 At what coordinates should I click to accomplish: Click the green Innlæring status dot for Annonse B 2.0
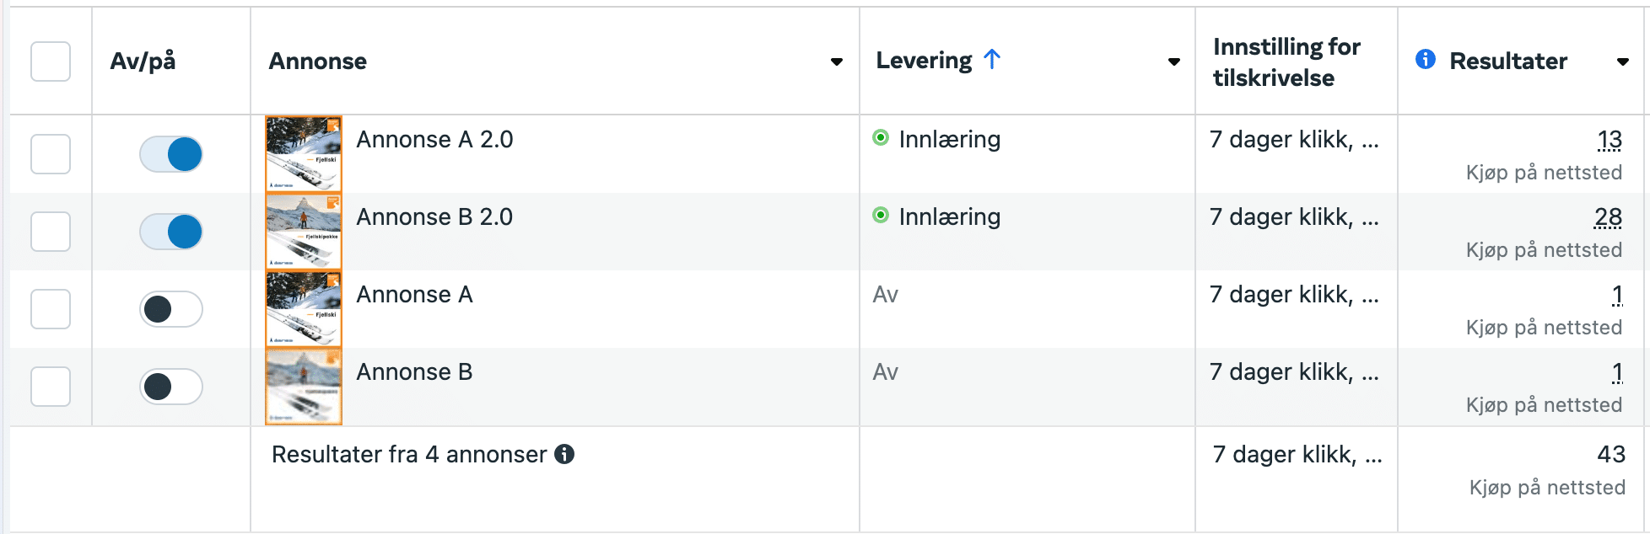tap(881, 215)
